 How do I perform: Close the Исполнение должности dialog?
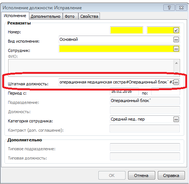click(181, 8)
